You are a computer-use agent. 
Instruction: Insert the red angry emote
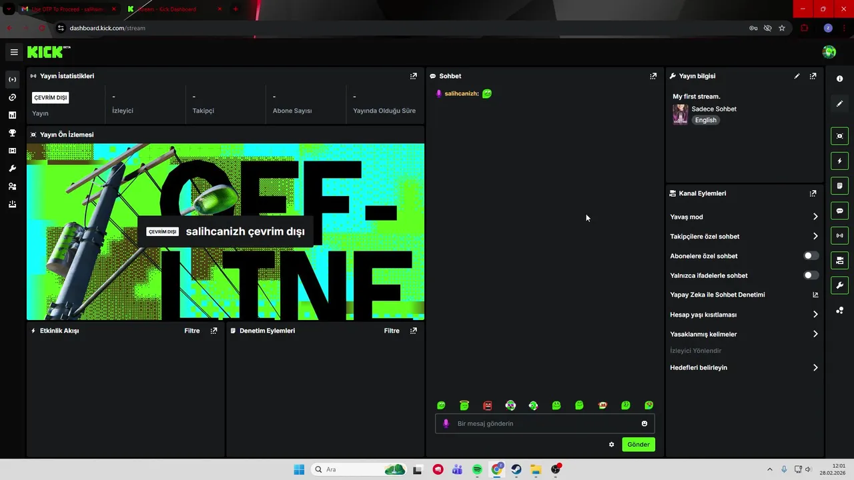[488, 405]
